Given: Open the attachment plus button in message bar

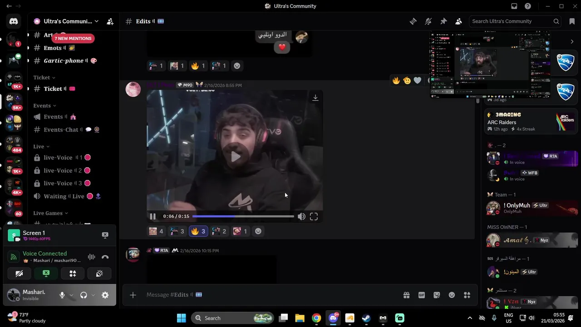Looking at the screenshot, I should point(133,295).
